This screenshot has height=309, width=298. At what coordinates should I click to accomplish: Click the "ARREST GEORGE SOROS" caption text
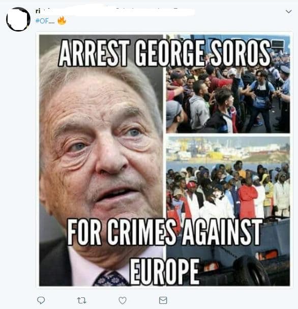(x=165, y=53)
